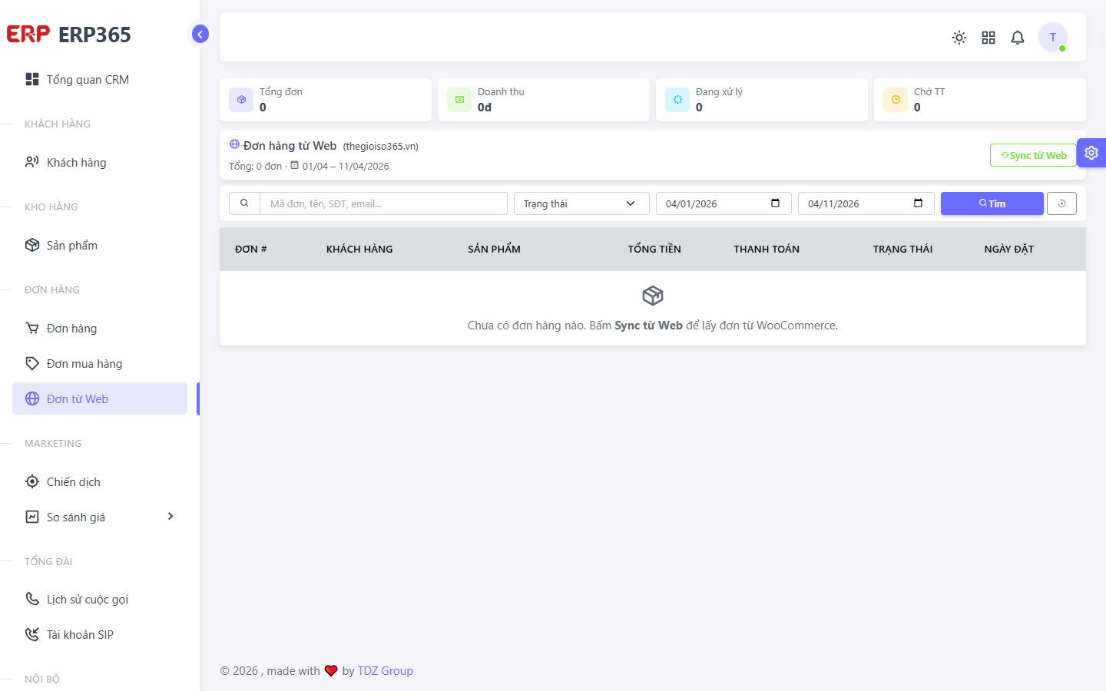The image size is (1106, 691).
Task: Click the Chiến dịch target icon
Action: point(32,481)
